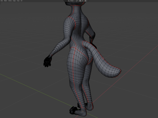Open the UV menu
This screenshot has height=118, width=158.
click(x=21, y=1)
